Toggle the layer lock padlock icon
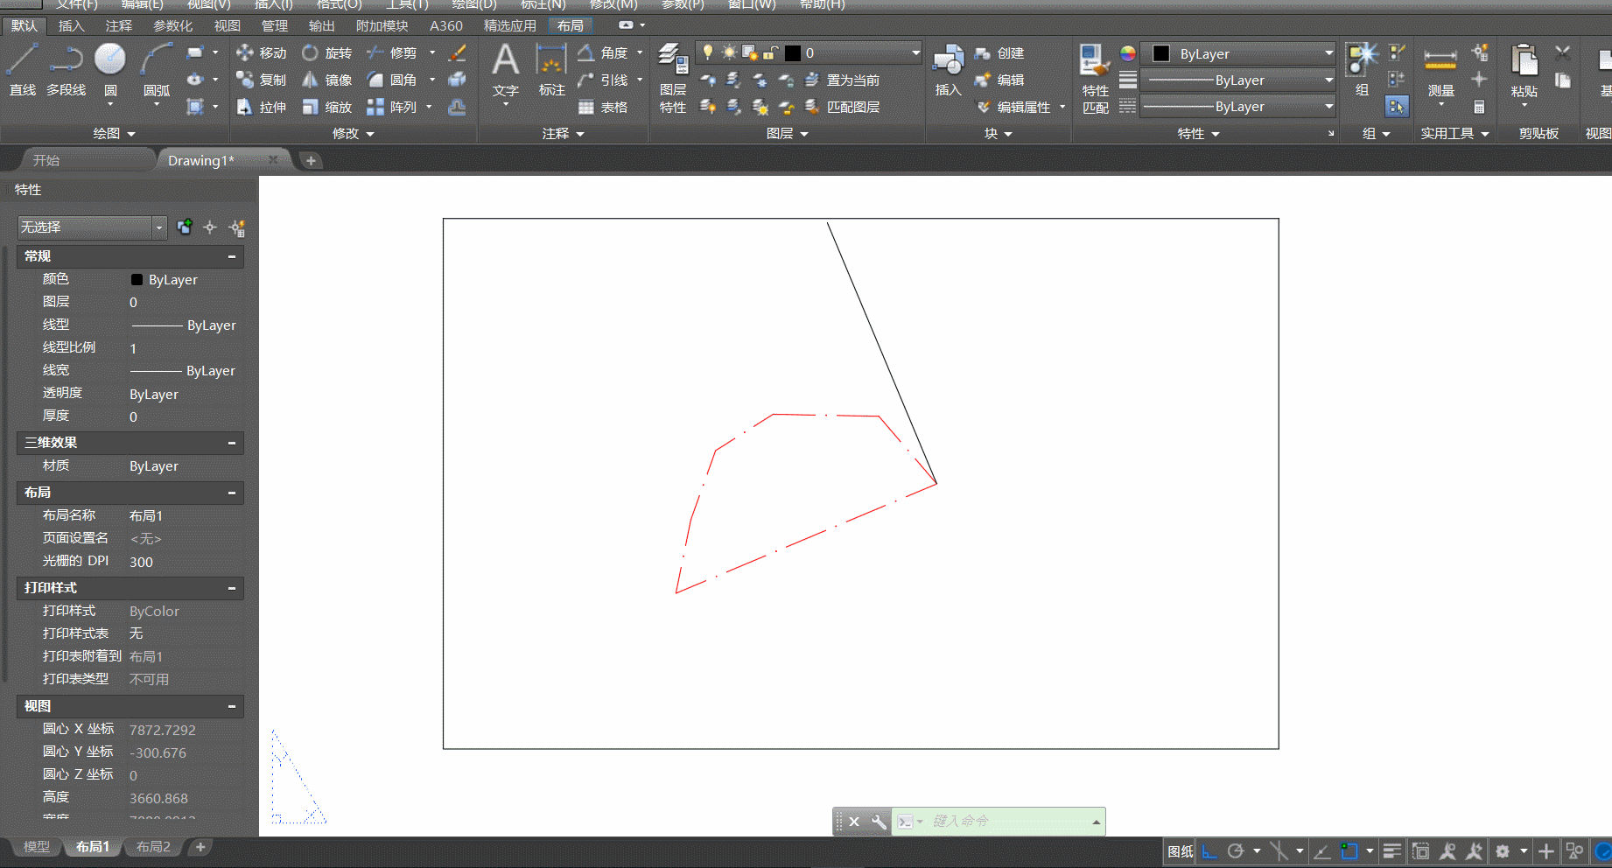The image size is (1612, 868). click(770, 52)
